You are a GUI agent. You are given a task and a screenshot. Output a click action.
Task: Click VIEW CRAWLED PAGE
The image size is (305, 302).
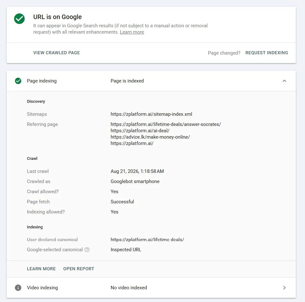(x=56, y=53)
